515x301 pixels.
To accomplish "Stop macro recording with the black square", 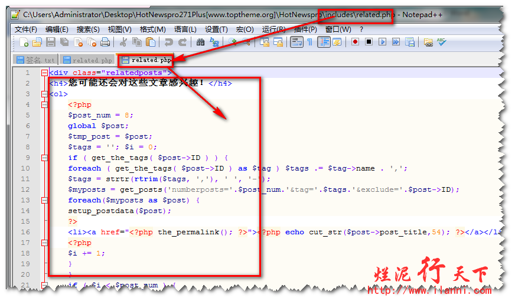I will pyautogui.click(x=369, y=42).
